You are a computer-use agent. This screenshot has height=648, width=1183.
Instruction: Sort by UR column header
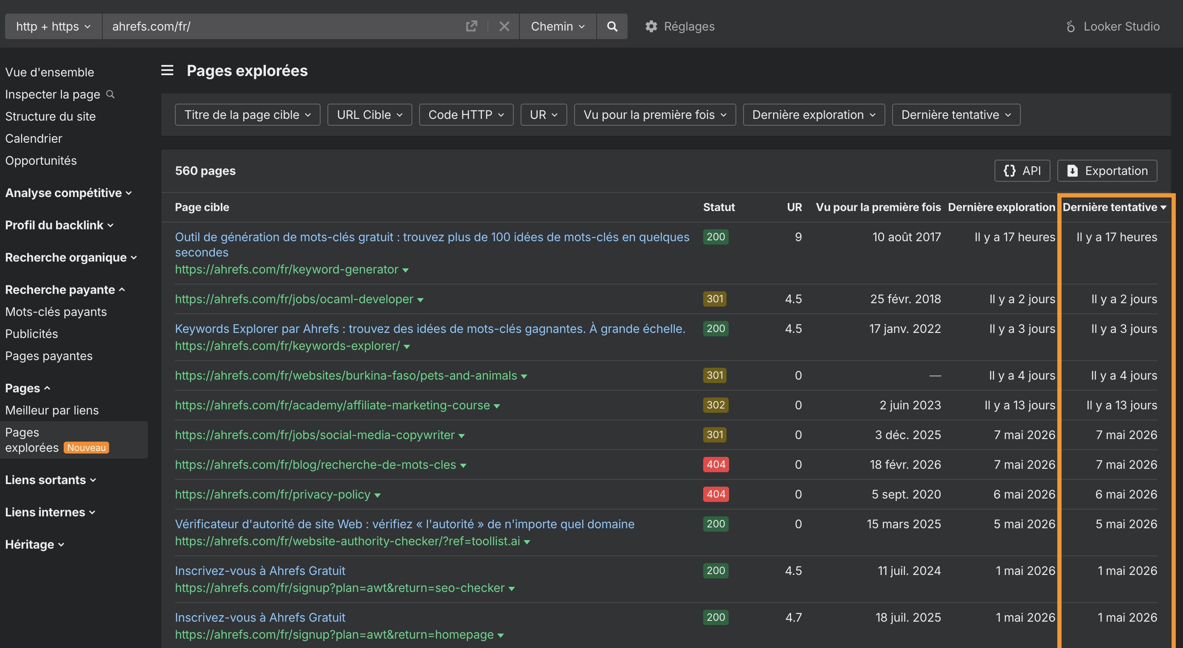pos(794,207)
